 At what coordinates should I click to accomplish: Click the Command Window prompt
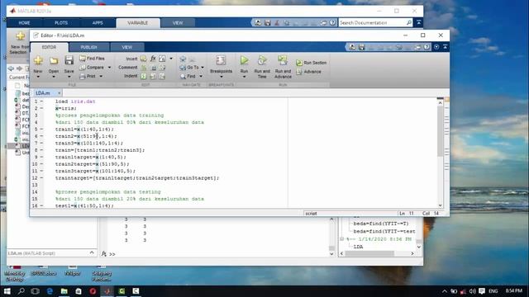[112, 254]
